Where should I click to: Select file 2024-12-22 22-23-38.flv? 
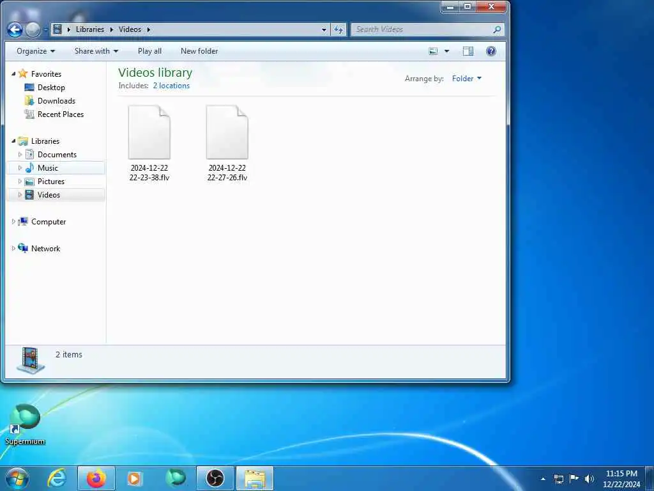click(149, 143)
